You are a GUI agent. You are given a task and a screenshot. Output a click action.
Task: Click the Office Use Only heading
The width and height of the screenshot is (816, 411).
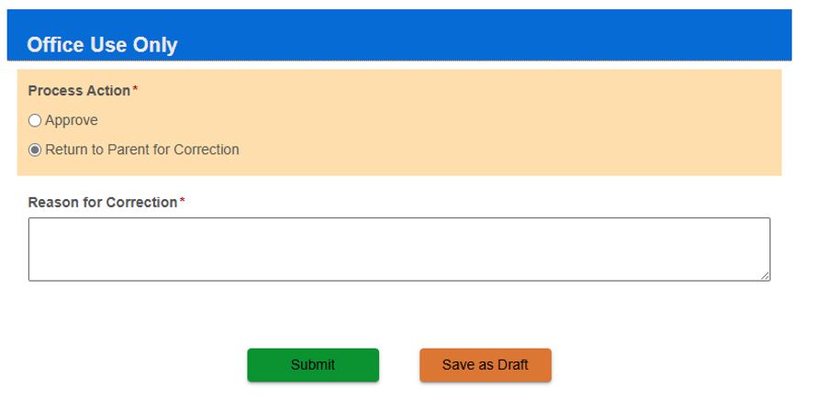click(x=102, y=45)
